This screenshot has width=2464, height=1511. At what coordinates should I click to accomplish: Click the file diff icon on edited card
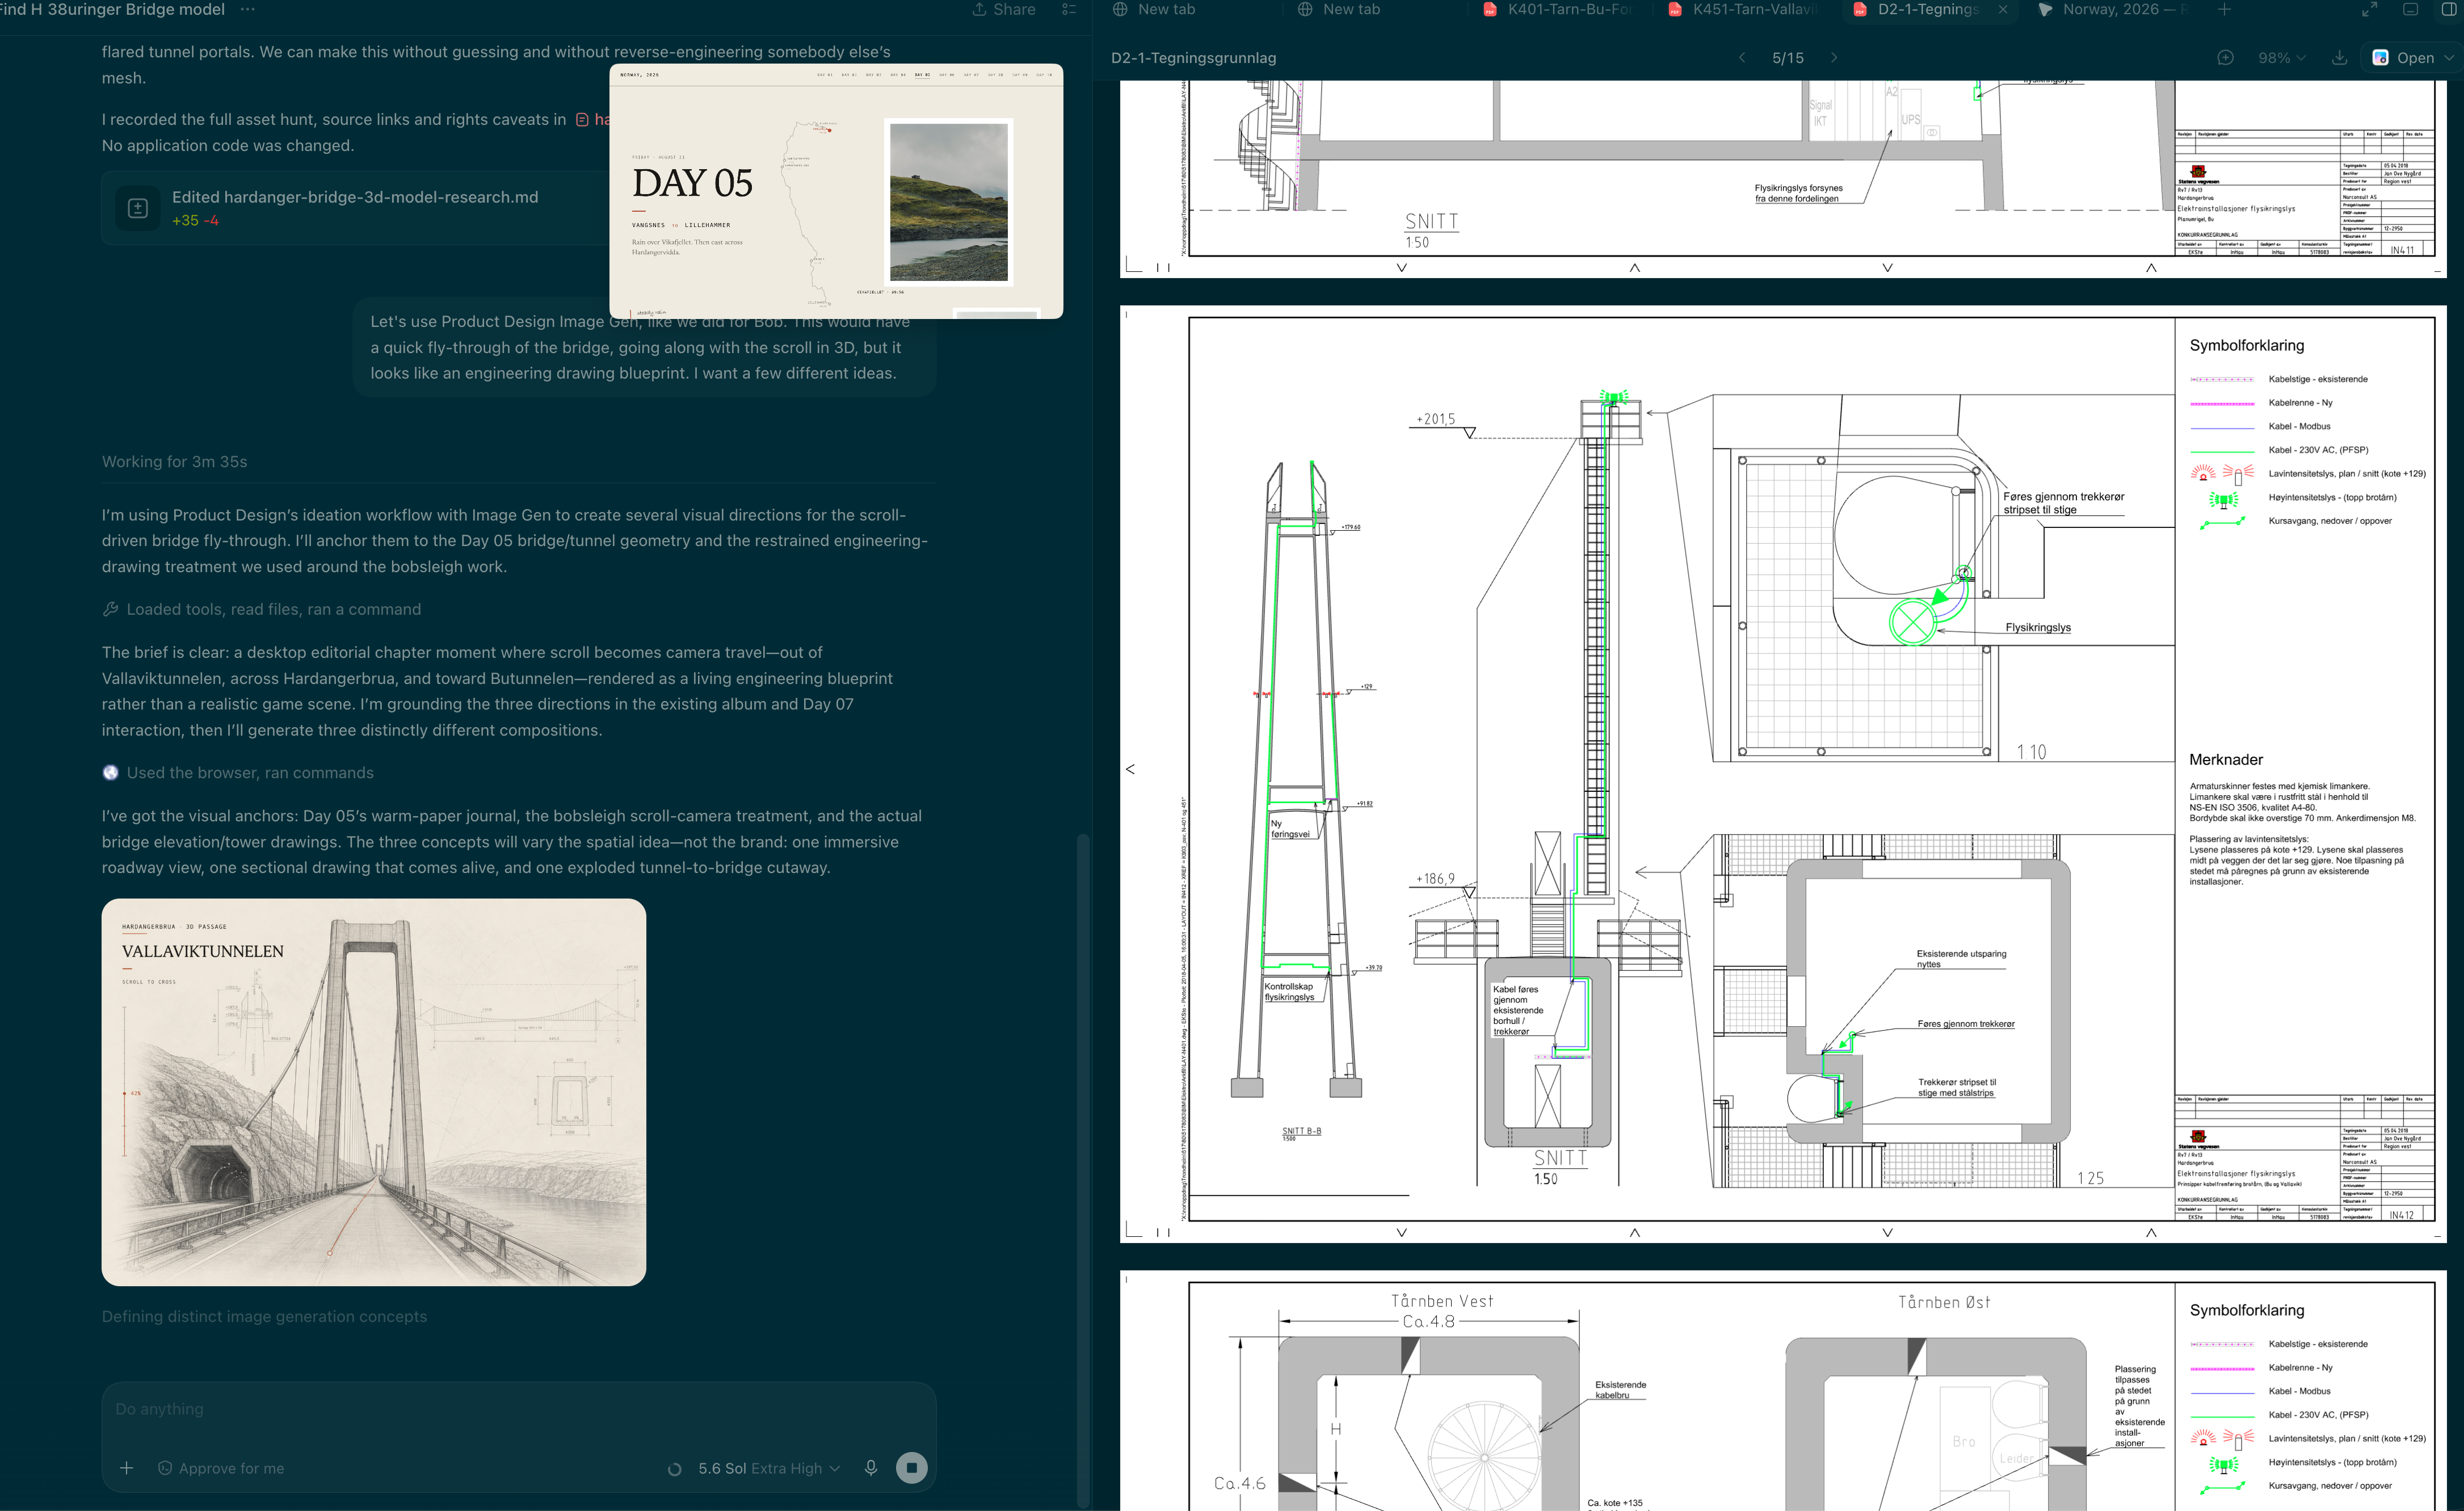pos(138,208)
